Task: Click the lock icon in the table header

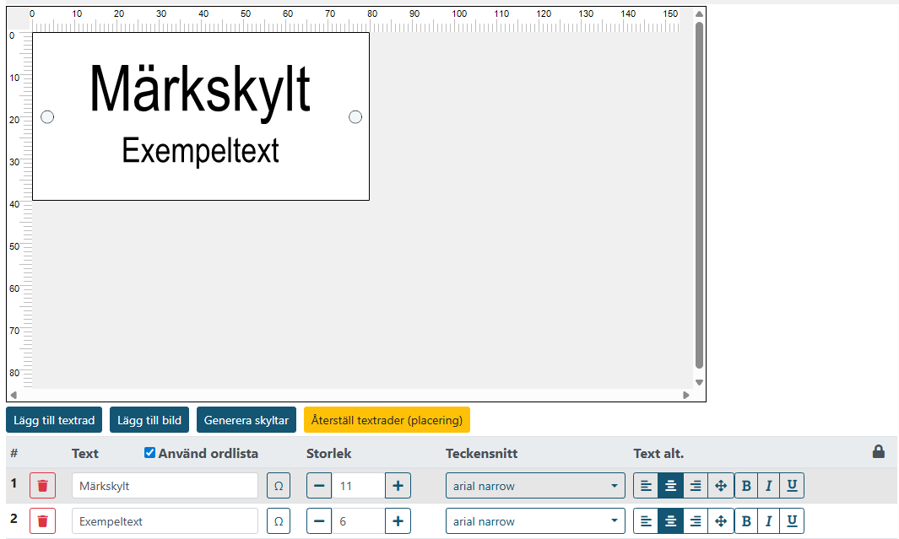Action: (x=878, y=453)
